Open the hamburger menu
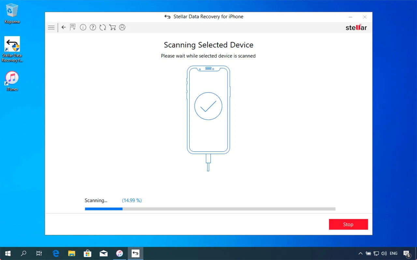The height and width of the screenshot is (260, 417). click(x=51, y=27)
